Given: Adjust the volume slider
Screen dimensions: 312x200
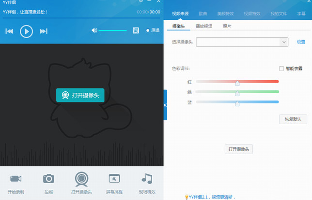Looking at the screenshot, I should (112, 30).
